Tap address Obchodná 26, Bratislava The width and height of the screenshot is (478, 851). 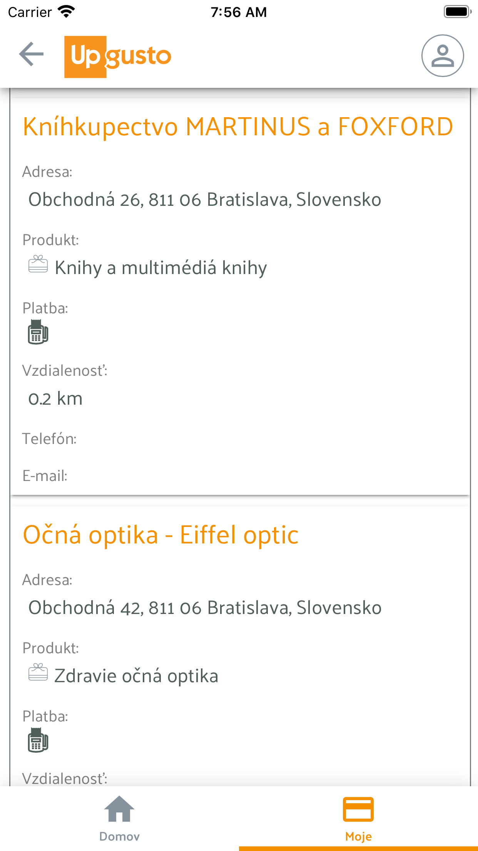pos(205,200)
